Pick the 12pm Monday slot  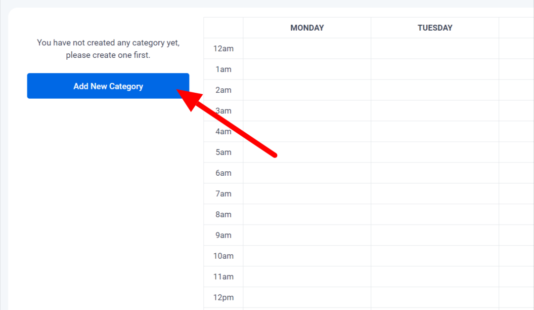tap(307, 297)
